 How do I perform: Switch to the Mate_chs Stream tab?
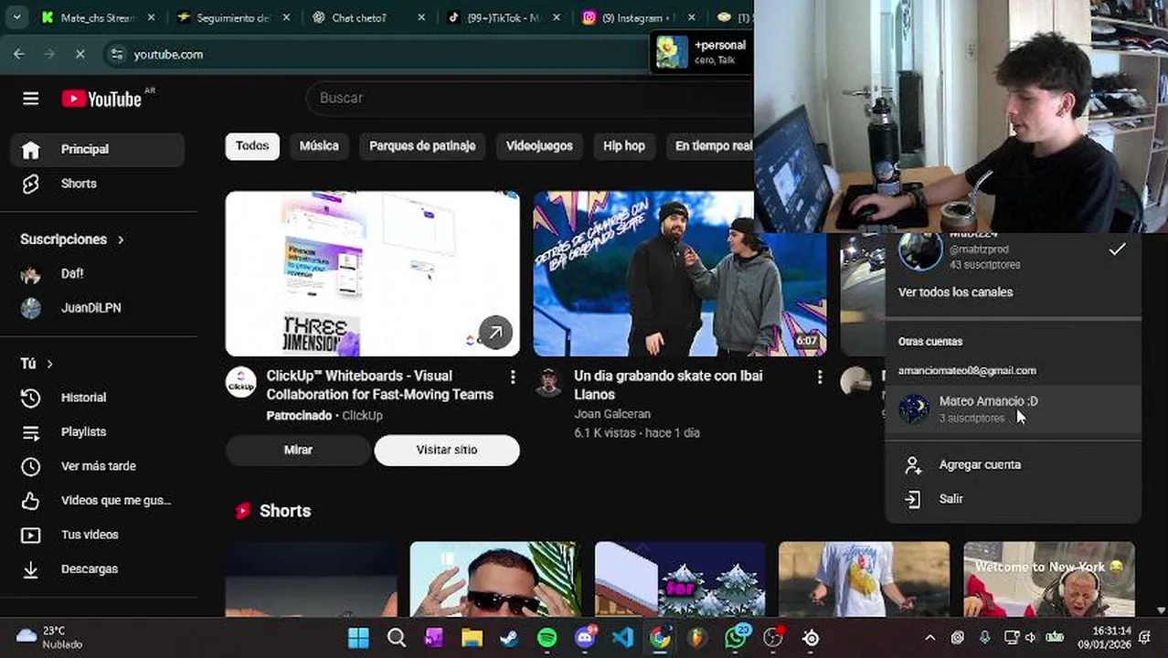click(99, 17)
